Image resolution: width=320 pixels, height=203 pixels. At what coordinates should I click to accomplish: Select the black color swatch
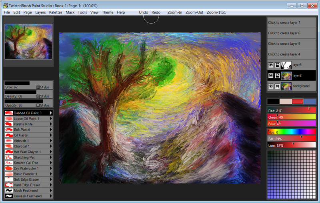click(x=274, y=101)
